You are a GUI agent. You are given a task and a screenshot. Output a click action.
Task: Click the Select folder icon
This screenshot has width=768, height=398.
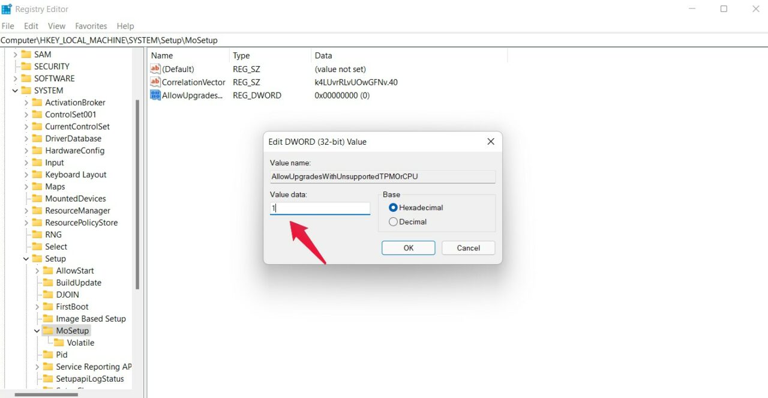(37, 246)
